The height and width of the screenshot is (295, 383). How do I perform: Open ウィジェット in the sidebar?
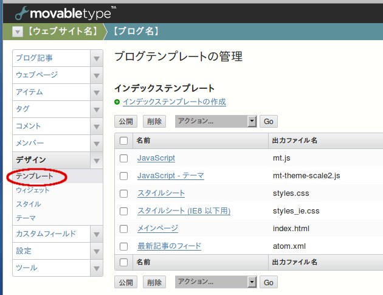coord(33,190)
